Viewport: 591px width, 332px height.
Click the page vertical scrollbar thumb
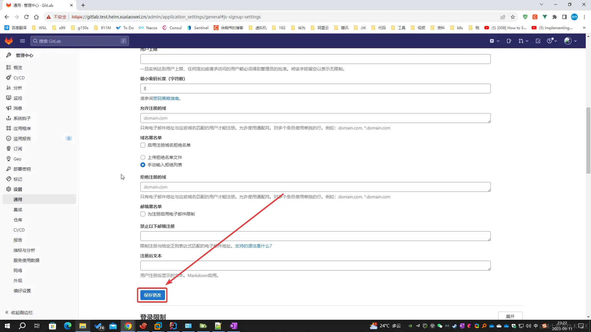coord(588,140)
